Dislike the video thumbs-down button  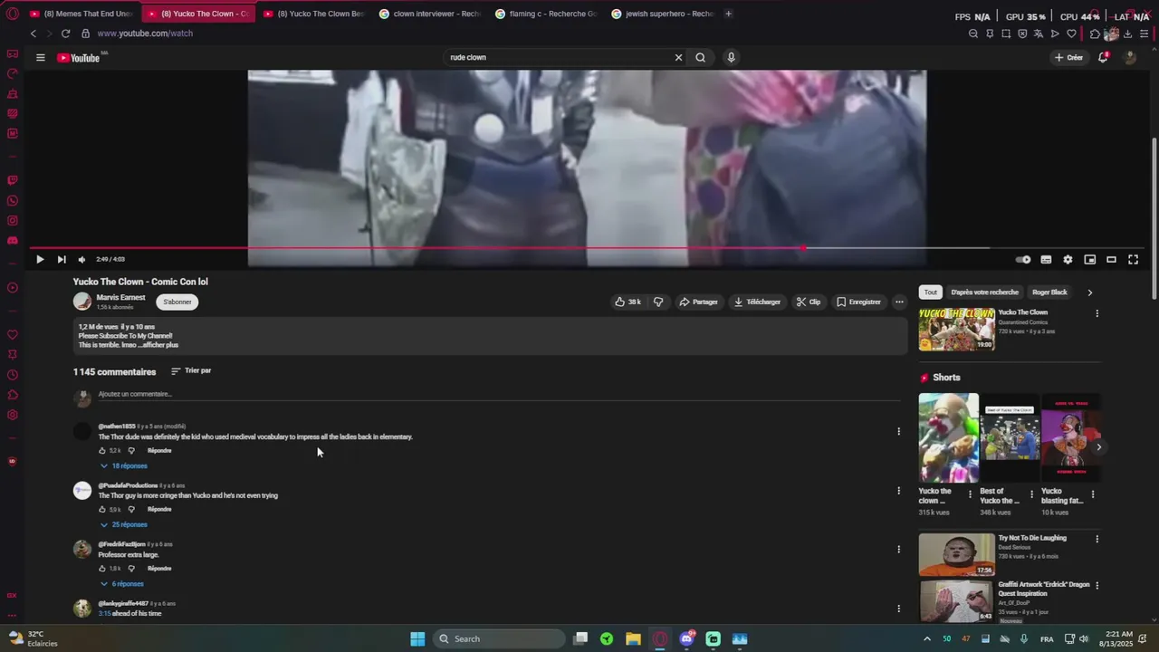tap(658, 302)
